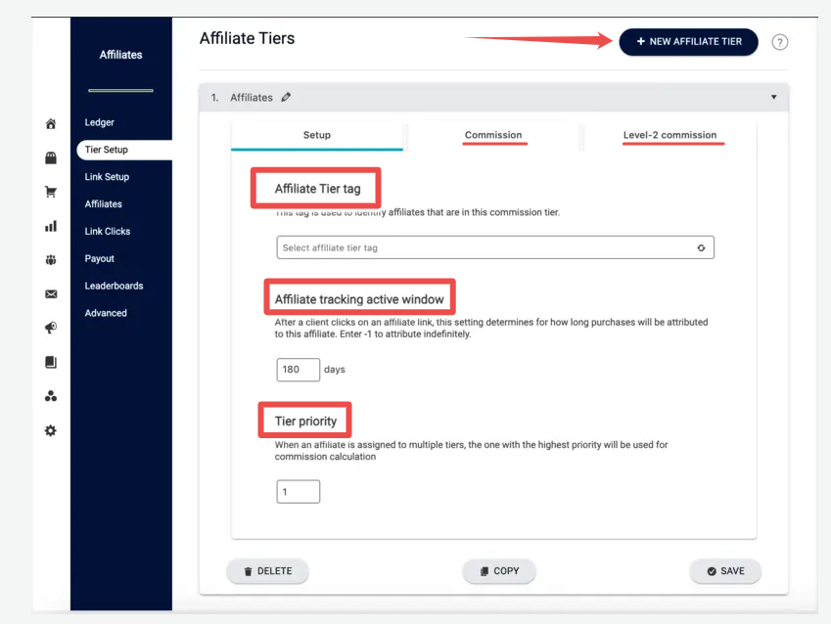Screen dimensions: 831x624
Task: Click the Delete tier button
Action: [267, 571]
